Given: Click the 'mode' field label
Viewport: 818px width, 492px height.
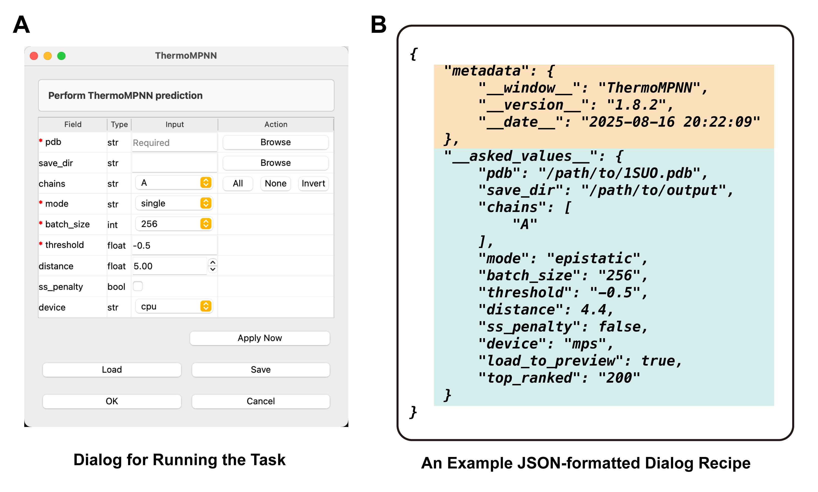Looking at the screenshot, I should 57,203.
